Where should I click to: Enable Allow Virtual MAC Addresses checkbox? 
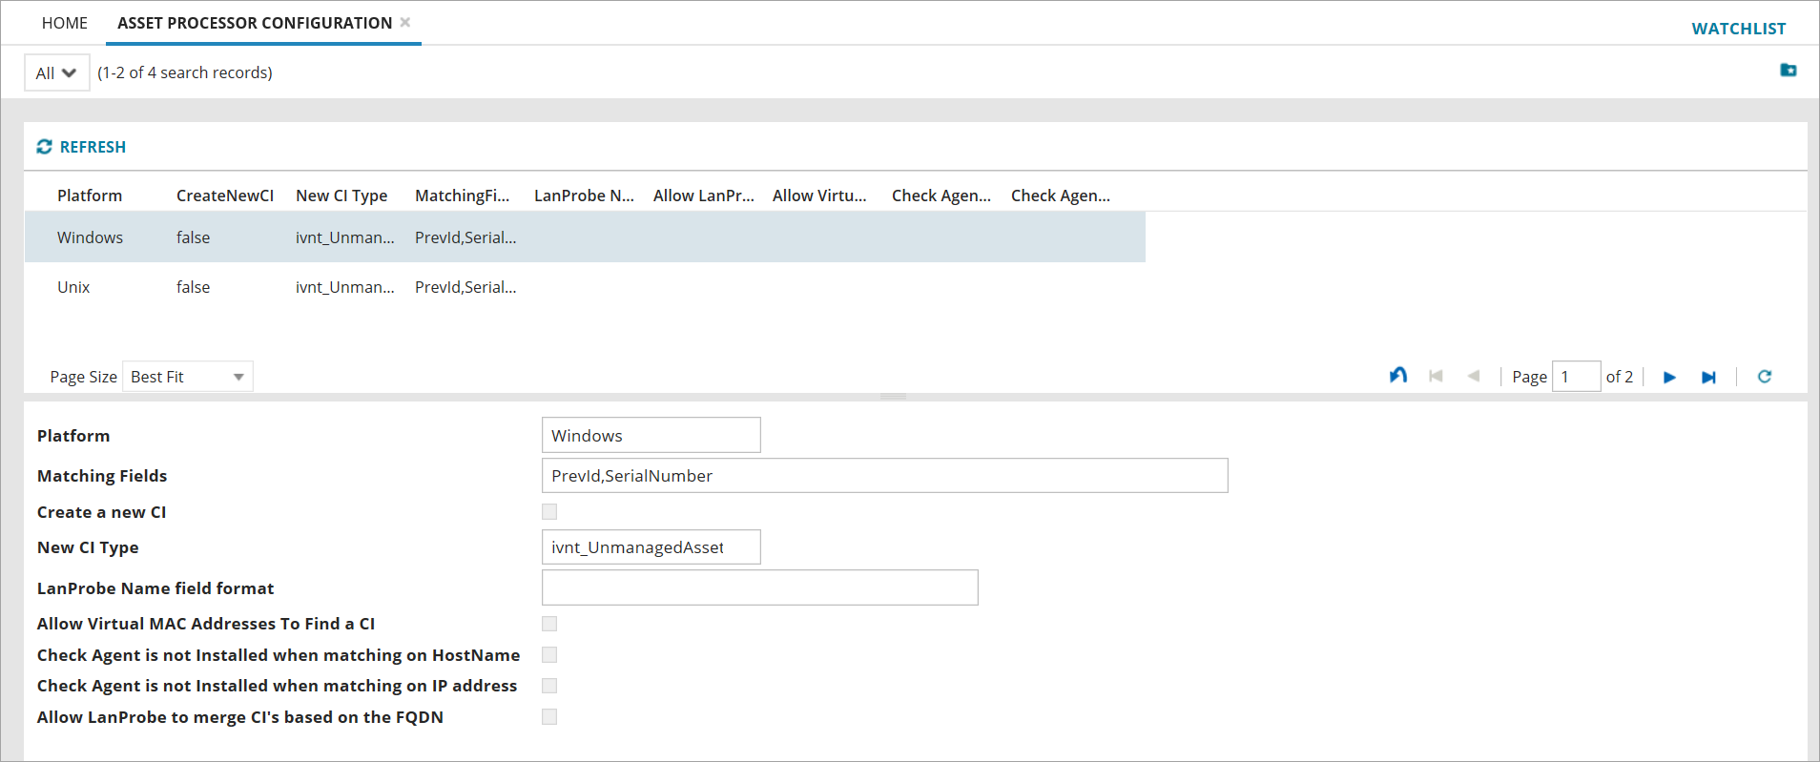(549, 624)
